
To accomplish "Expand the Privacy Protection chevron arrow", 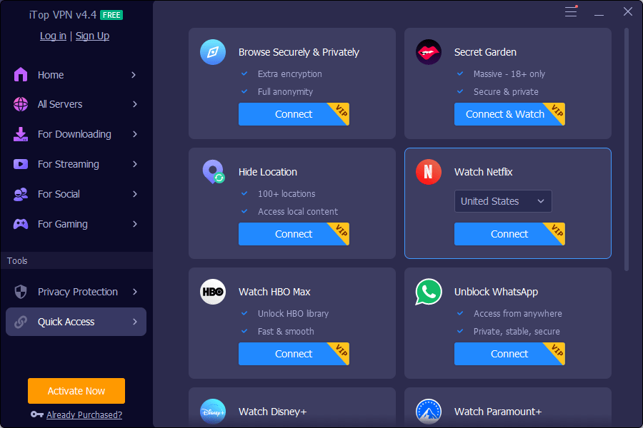I will [135, 292].
